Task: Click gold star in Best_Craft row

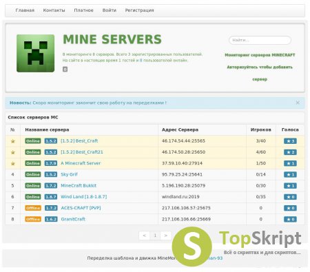Action: coord(13,141)
